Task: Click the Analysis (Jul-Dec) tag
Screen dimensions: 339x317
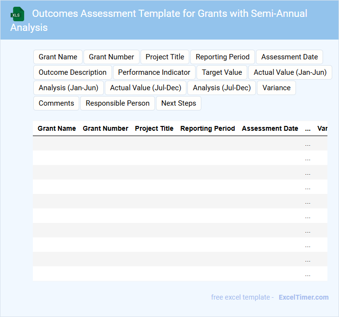Action: (222, 88)
